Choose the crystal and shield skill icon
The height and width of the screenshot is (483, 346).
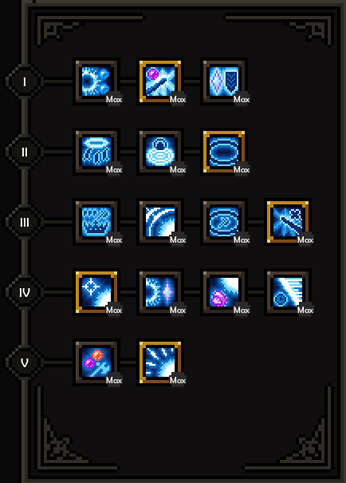224,81
